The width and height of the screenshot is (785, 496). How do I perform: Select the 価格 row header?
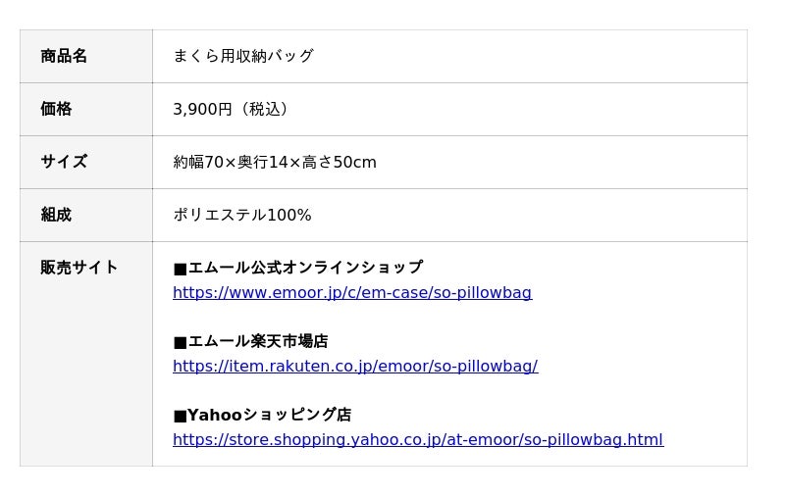(56, 109)
